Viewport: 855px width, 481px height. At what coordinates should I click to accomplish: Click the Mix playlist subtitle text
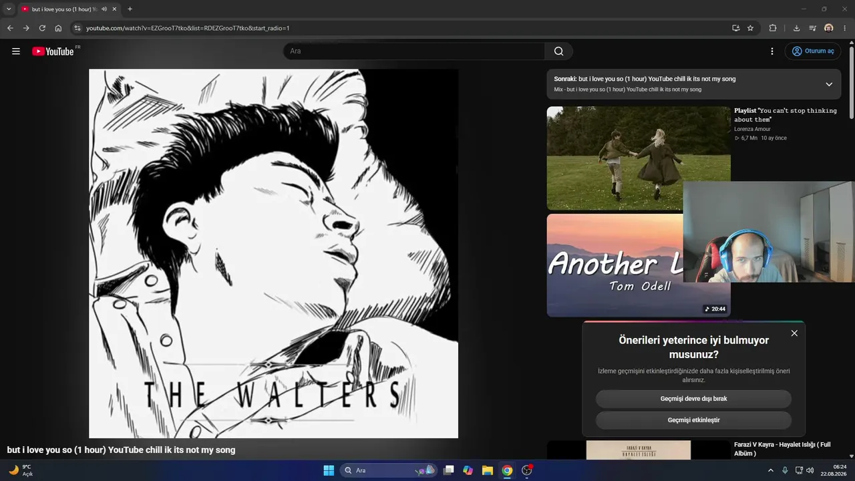point(627,90)
